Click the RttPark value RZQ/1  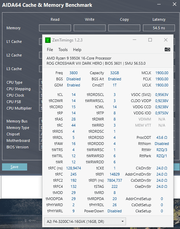click(162, 156)
